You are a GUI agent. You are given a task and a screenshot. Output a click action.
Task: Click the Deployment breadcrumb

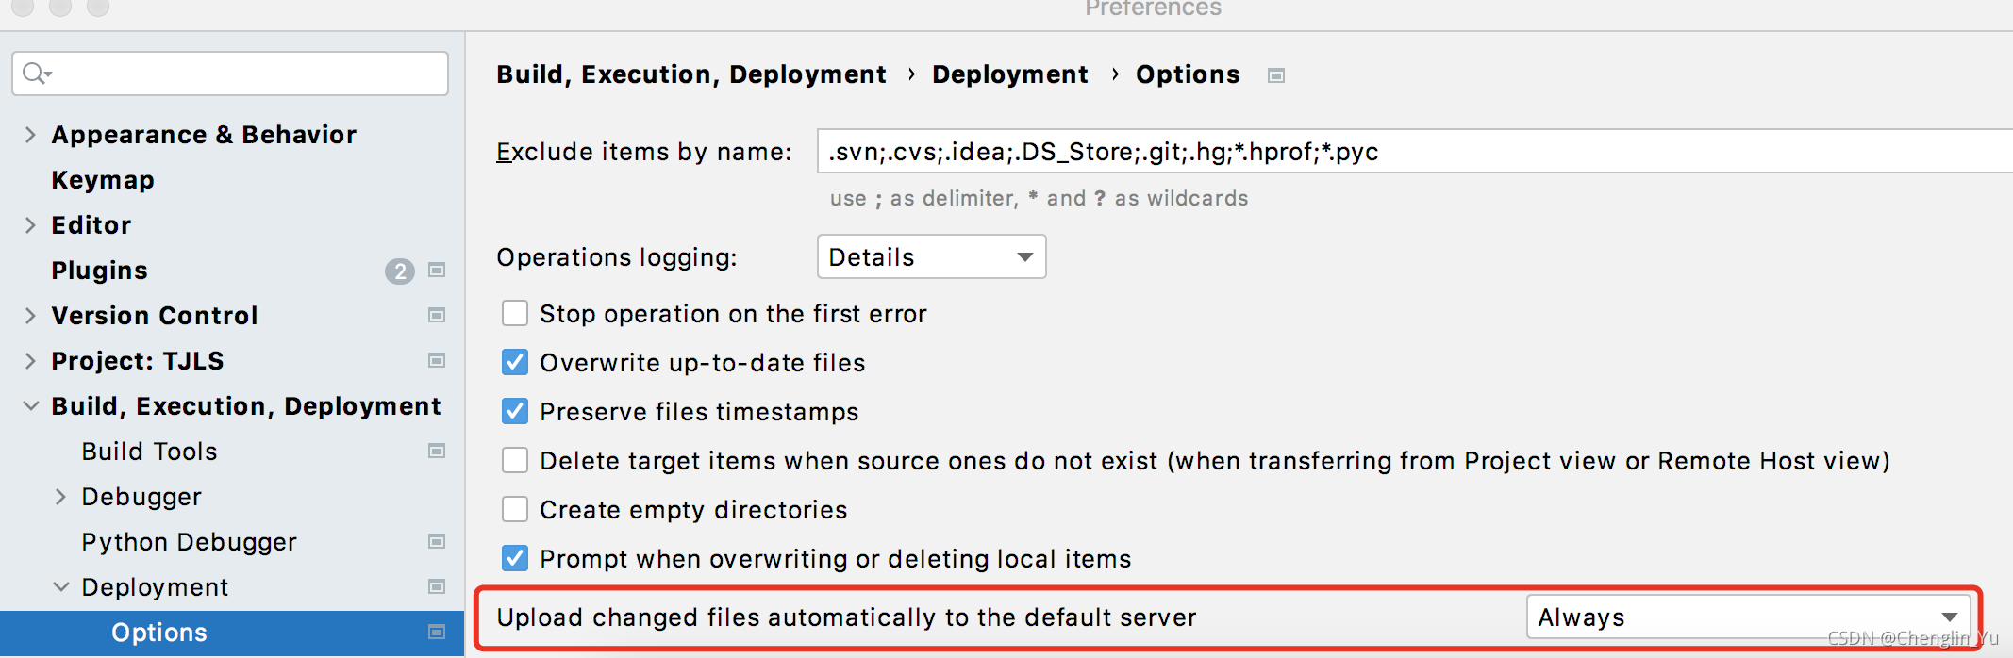click(x=1010, y=74)
